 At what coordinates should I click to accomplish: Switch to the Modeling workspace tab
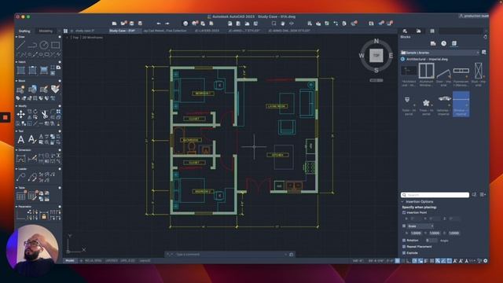pyautogui.click(x=46, y=31)
